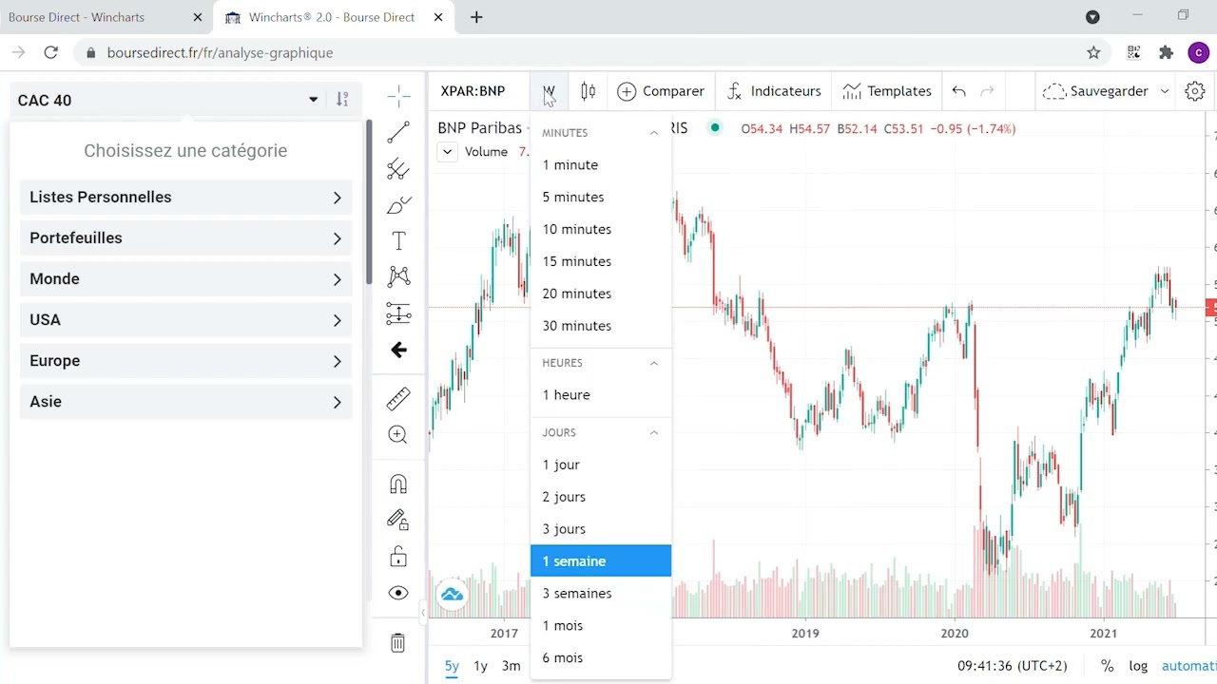Toggle stay in drawing mode pencil-lock
This screenshot has width=1217, height=684.
[398, 520]
